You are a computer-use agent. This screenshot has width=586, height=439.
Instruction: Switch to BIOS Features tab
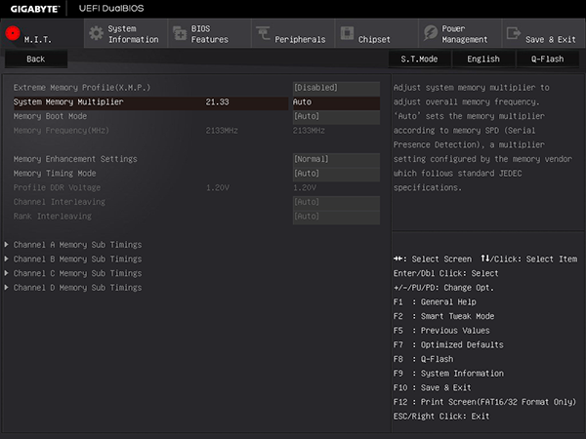(x=210, y=33)
